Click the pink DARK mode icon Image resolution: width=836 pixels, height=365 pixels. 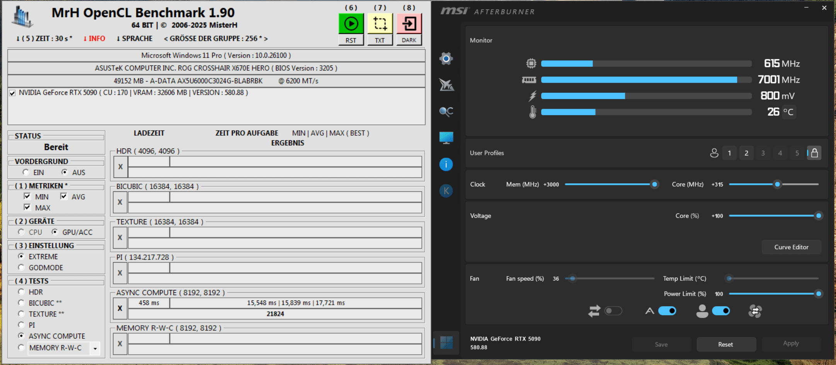[x=409, y=24]
